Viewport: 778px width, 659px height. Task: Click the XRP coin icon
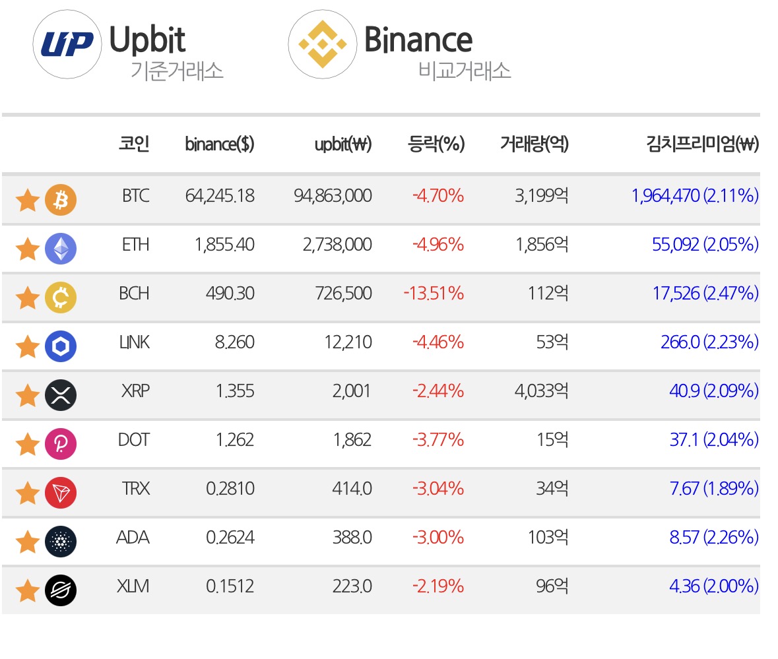[x=61, y=395]
